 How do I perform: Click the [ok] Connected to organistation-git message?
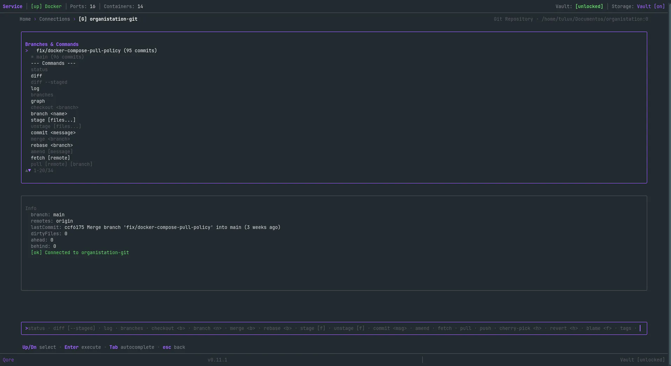tap(80, 252)
